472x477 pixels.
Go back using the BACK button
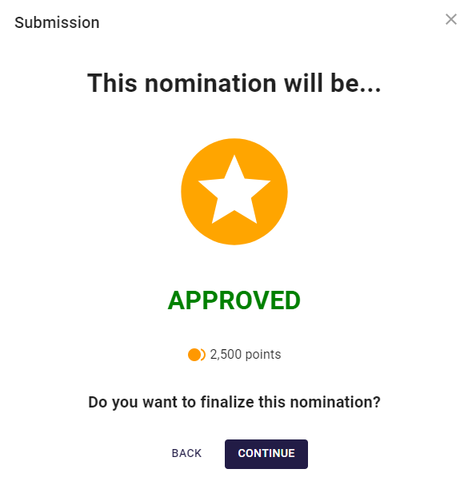tap(186, 453)
